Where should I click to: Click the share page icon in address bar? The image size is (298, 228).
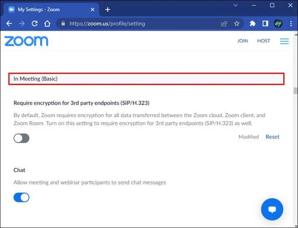pyautogui.click(x=224, y=24)
